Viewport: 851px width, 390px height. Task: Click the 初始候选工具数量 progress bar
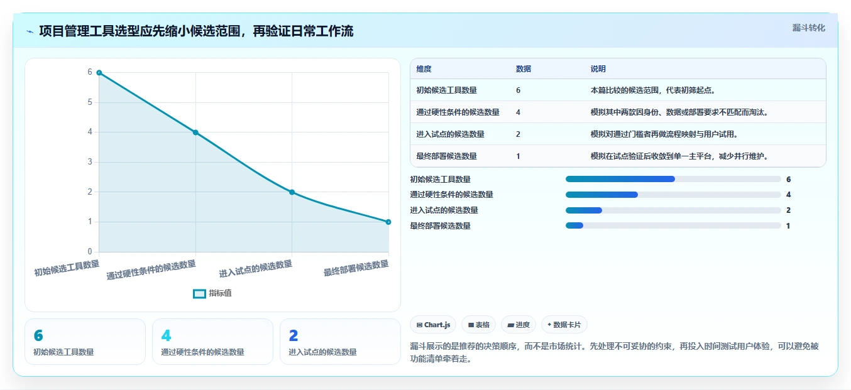tap(673, 179)
